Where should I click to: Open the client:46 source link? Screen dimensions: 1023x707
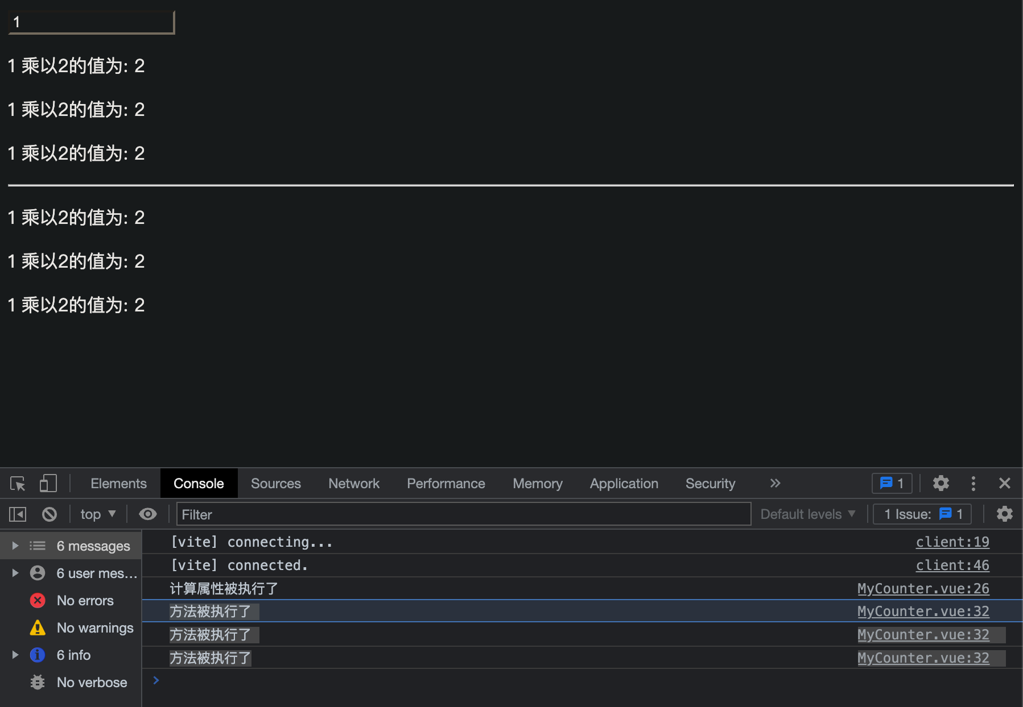click(x=952, y=565)
